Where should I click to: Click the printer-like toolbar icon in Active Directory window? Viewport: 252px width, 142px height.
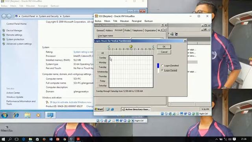pyautogui.click(x=172, y=34)
